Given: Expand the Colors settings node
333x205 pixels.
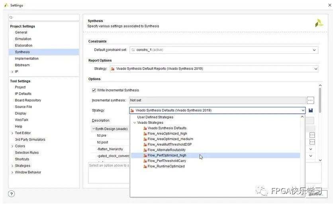Looking at the screenshot, I should tap(12, 146).
